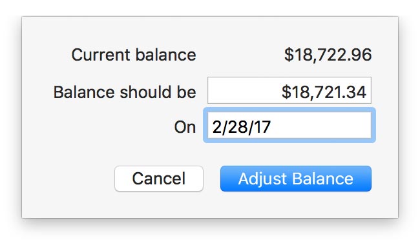Click blank area inside balance amount field

[x=244, y=90]
